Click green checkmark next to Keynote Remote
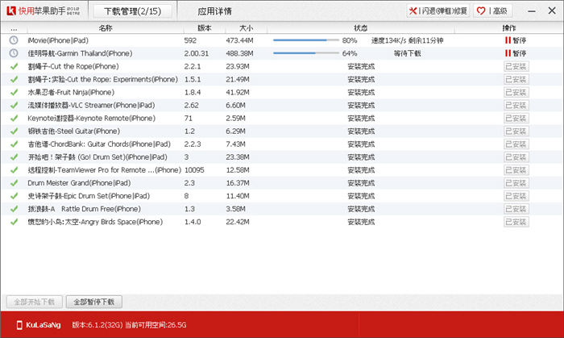The image size is (564, 338). tap(14, 118)
